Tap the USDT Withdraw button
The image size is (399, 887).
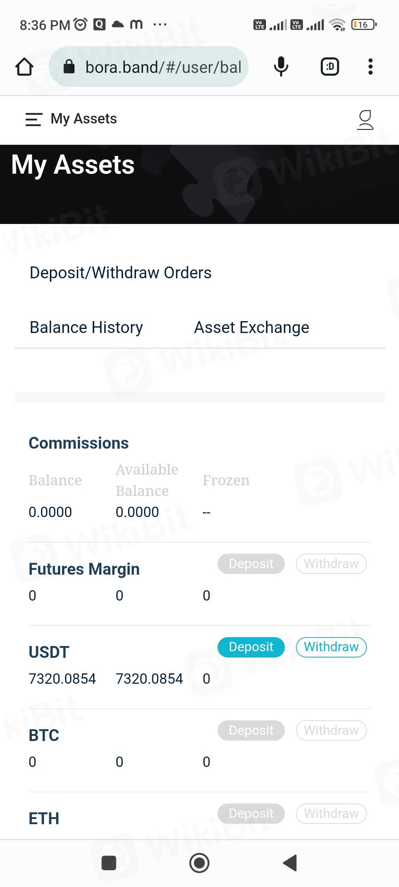331,647
